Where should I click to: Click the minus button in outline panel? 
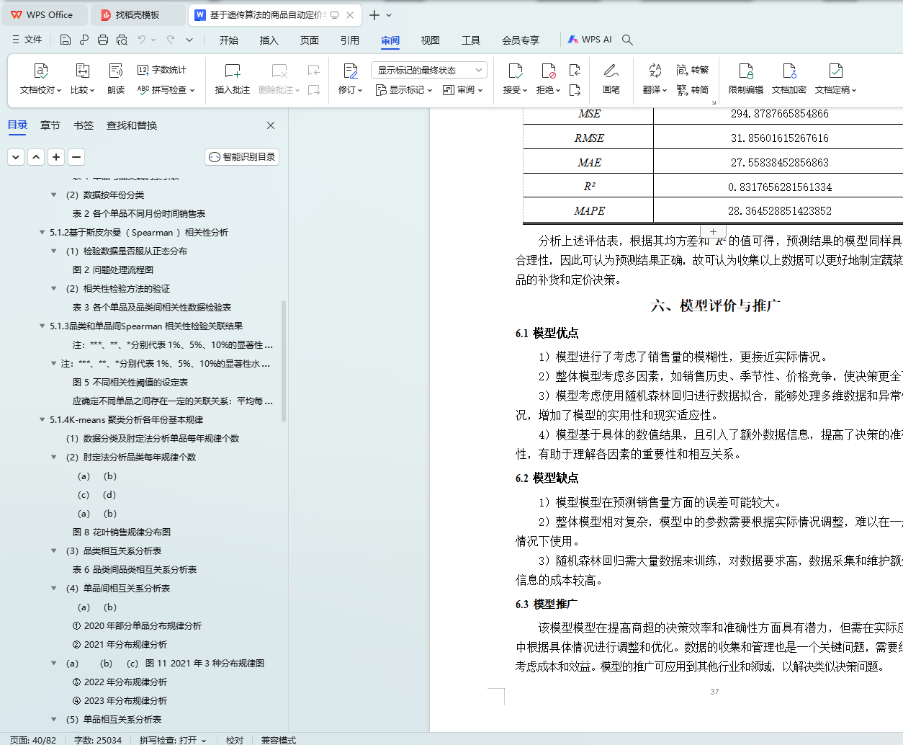pos(76,157)
